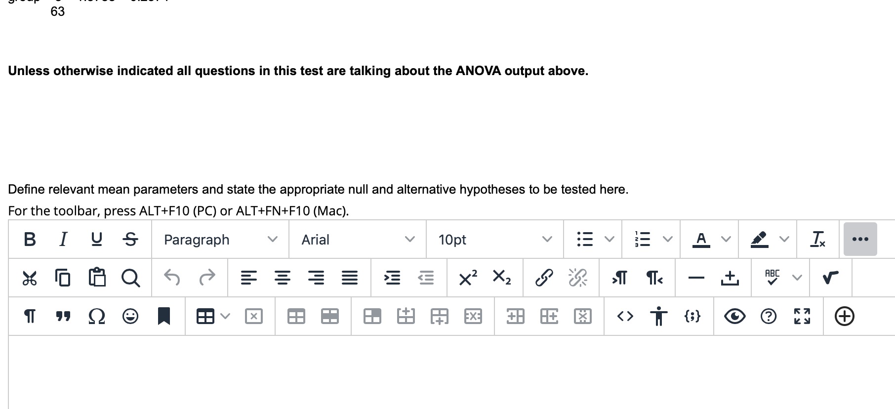Image resolution: width=895 pixels, height=409 pixels.
Task: Expand table options arrow
Action: 225,316
